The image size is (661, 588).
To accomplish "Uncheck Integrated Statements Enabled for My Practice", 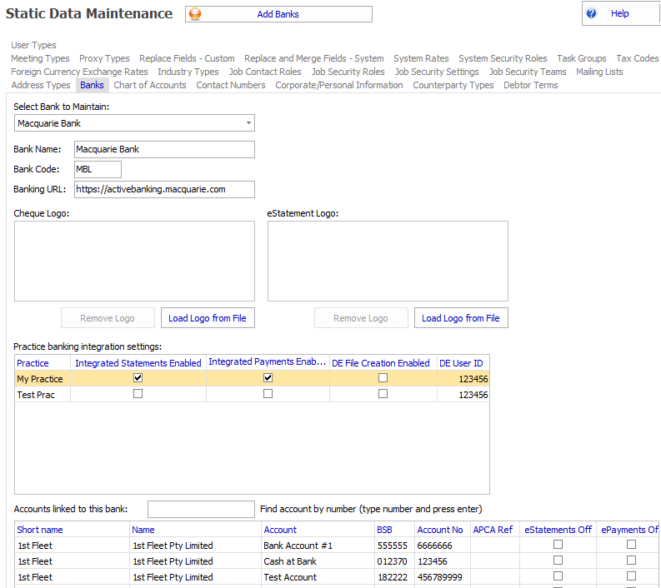I will point(138,378).
